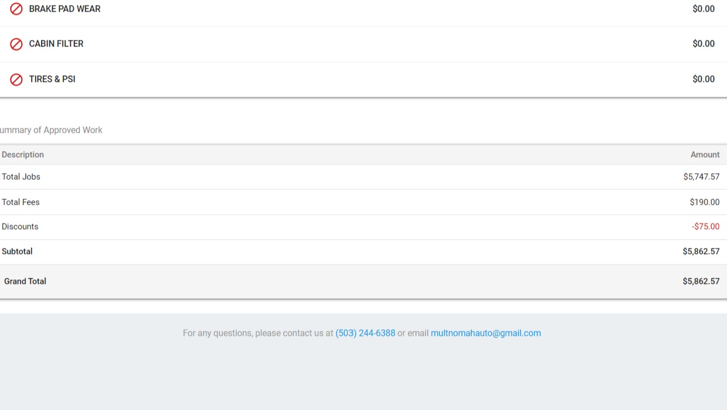
Task: Select the CABIN FILTER item label
Action: coord(56,44)
